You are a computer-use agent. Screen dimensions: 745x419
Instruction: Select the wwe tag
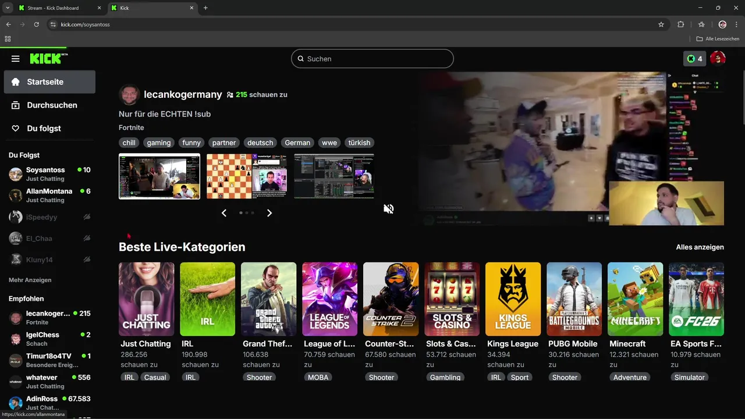pyautogui.click(x=329, y=143)
